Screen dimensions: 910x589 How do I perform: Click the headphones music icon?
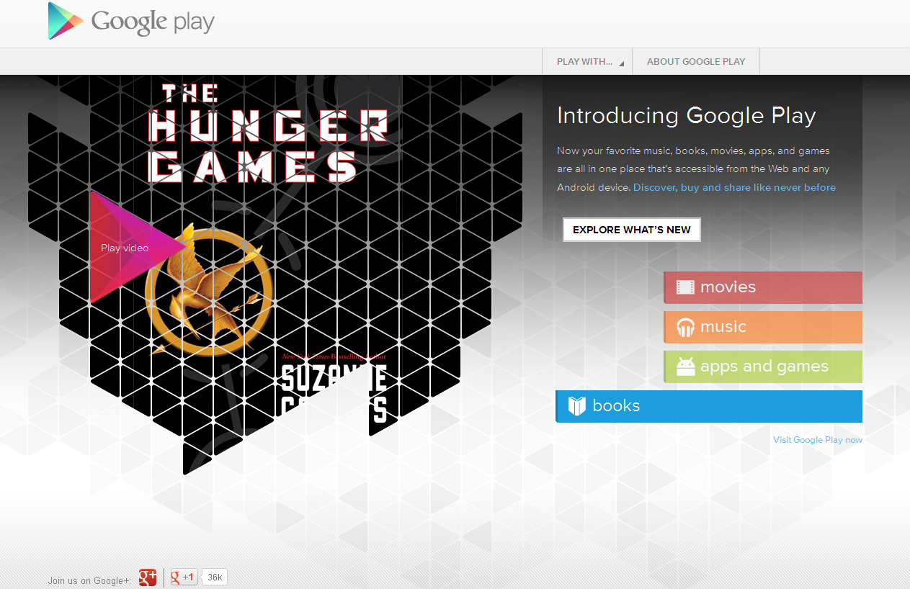pos(685,328)
